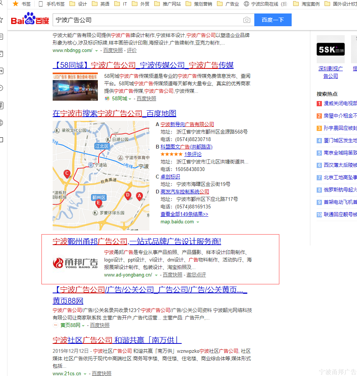357x376 pixels.
Task: Click the 甬邦广告 logo thumbnail
Action: pyautogui.click(x=75, y=263)
